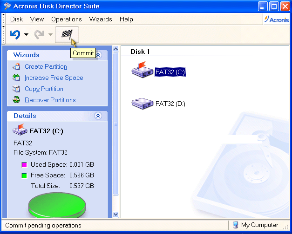Click the Undo arrow icon
The image size is (292, 234).
click(15, 34)
